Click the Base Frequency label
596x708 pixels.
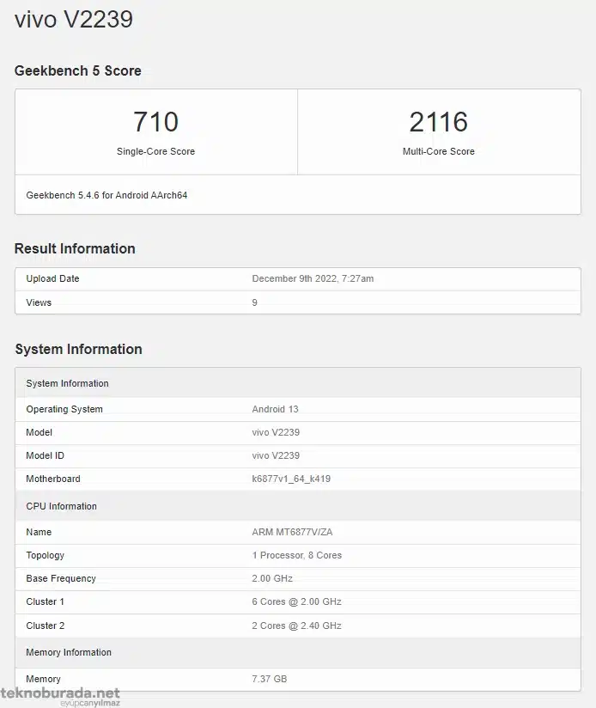(x=61, y=578)
